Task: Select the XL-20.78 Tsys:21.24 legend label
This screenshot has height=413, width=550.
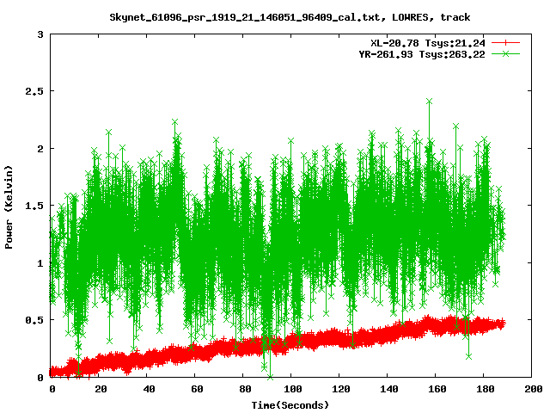Action: [428, 43]
